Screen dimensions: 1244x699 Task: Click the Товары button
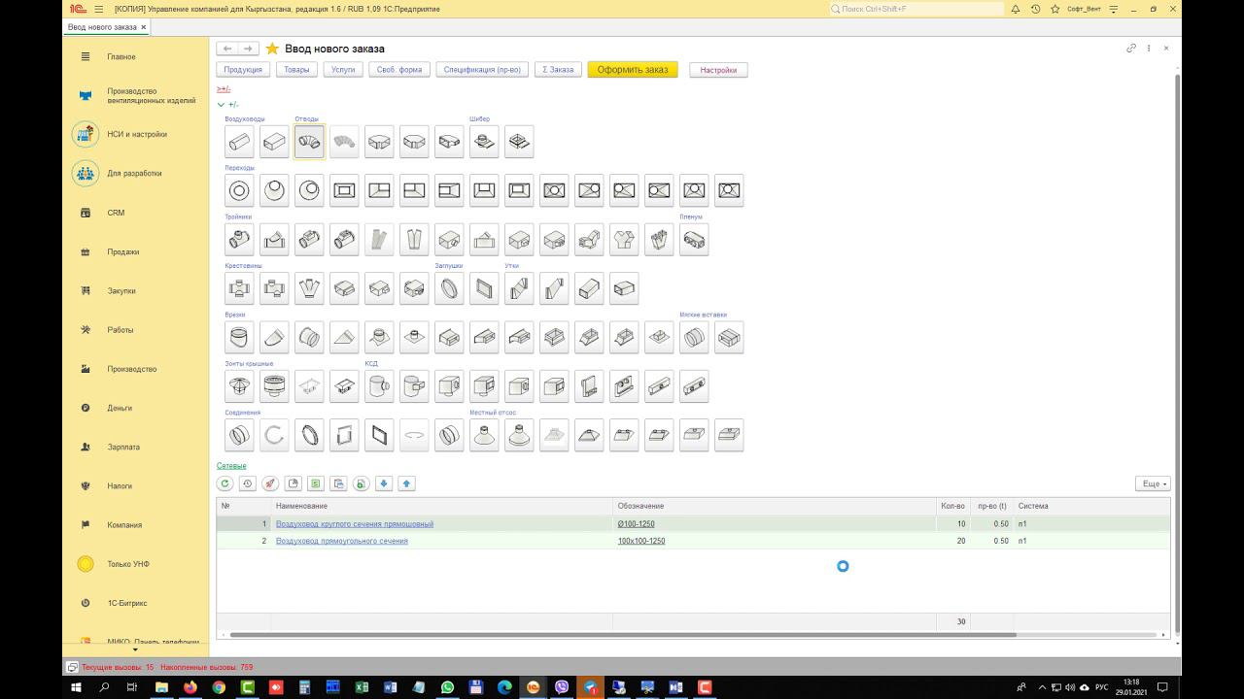point(296,70)
